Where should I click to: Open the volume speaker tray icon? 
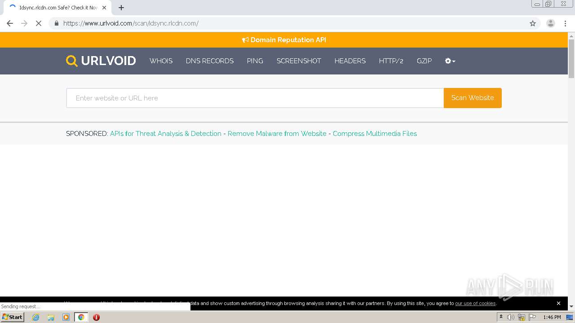(511, 317)
